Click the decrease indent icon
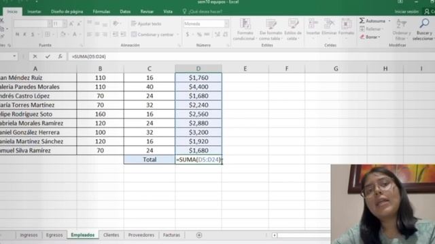The width and height of the screenshot is (435, 244). click(x=115, y=35)
